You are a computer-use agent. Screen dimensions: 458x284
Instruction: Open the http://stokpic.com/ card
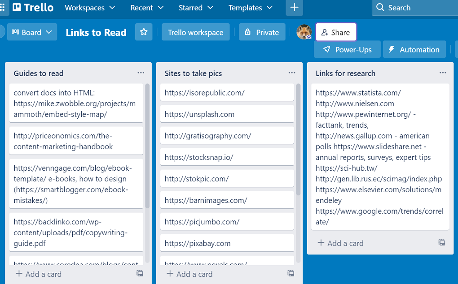227,179
